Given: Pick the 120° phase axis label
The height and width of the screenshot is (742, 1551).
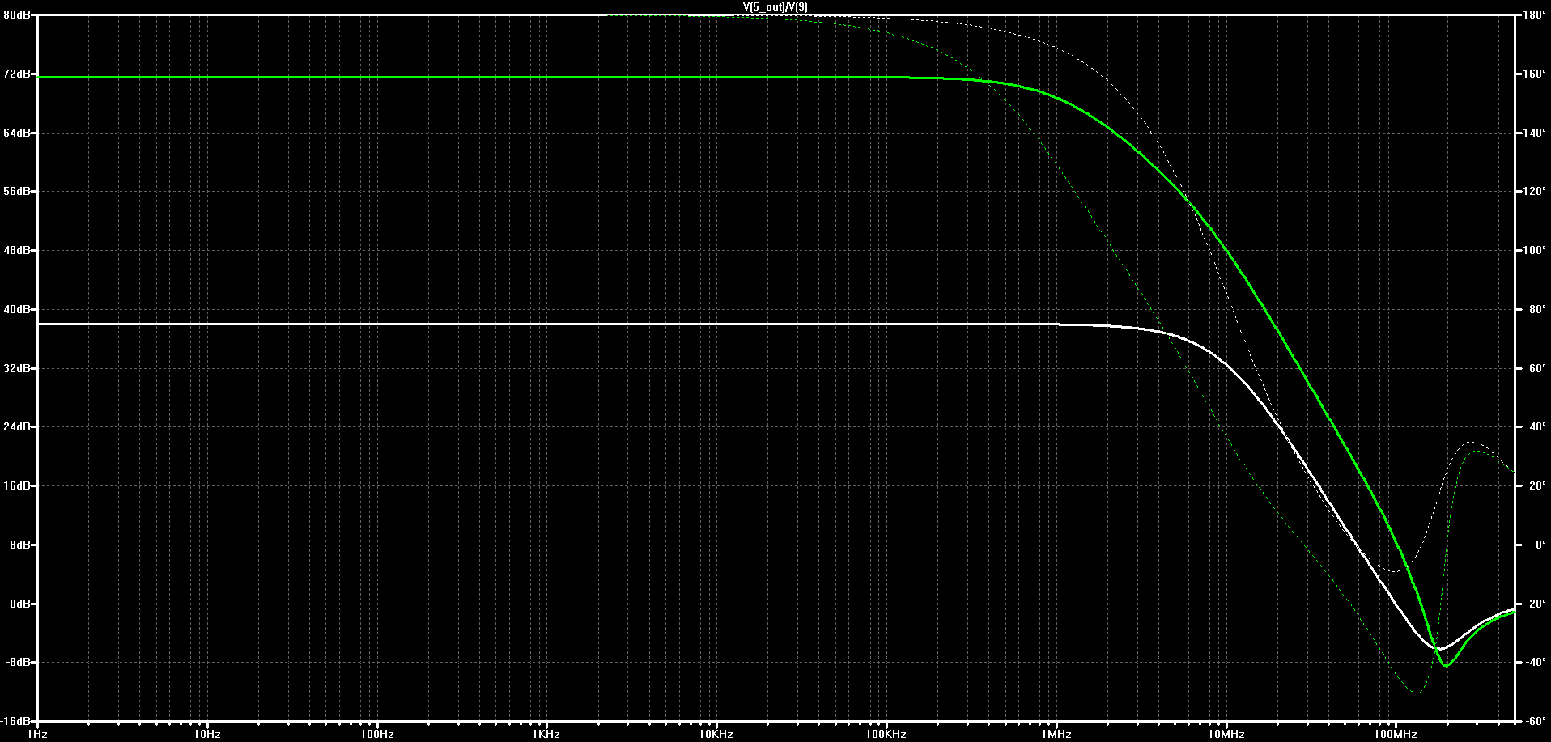Looking at the screenshot, I should coord(1534,192).
